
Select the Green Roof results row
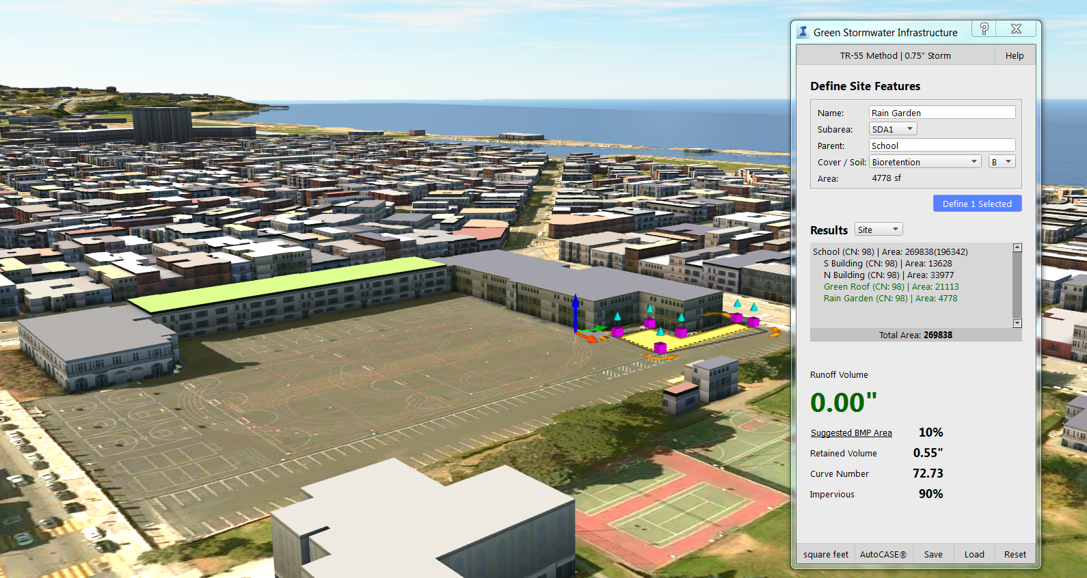tap(891, 286)
